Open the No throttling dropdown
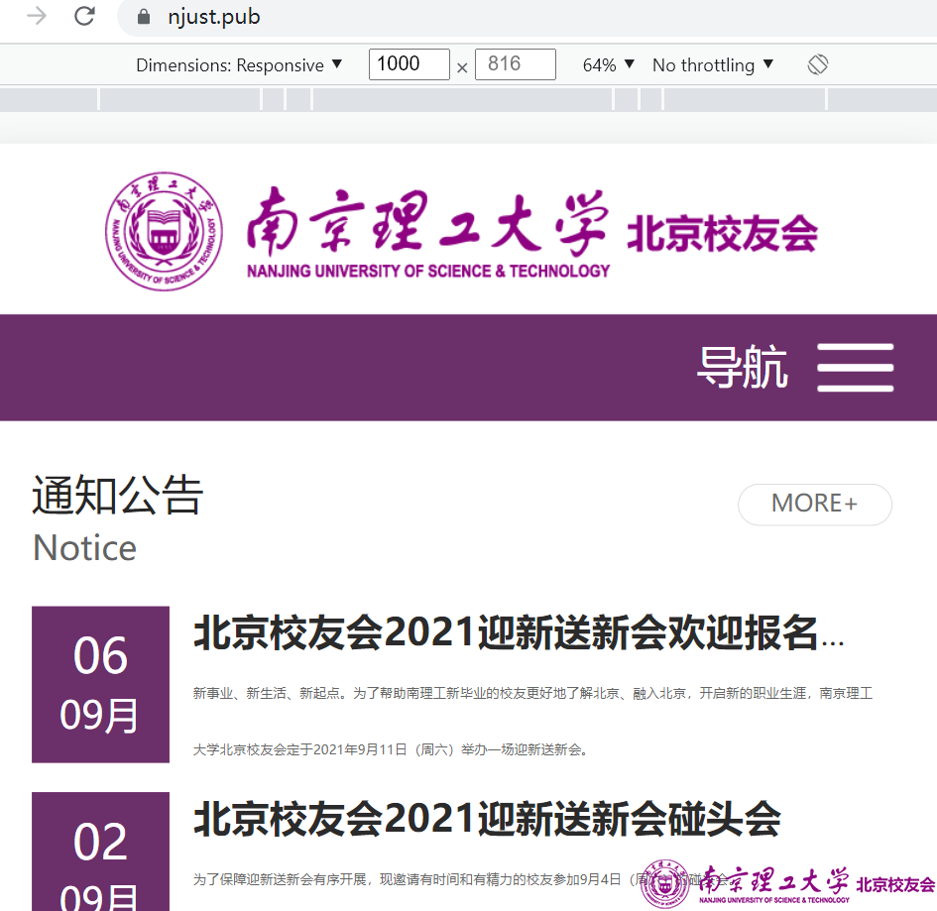The image size is (937, 911). [x=713, y=64]
